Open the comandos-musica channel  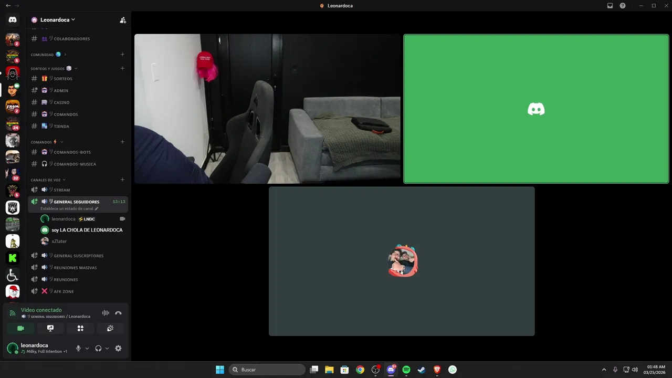pyautogui.click(x=78, y=164)
